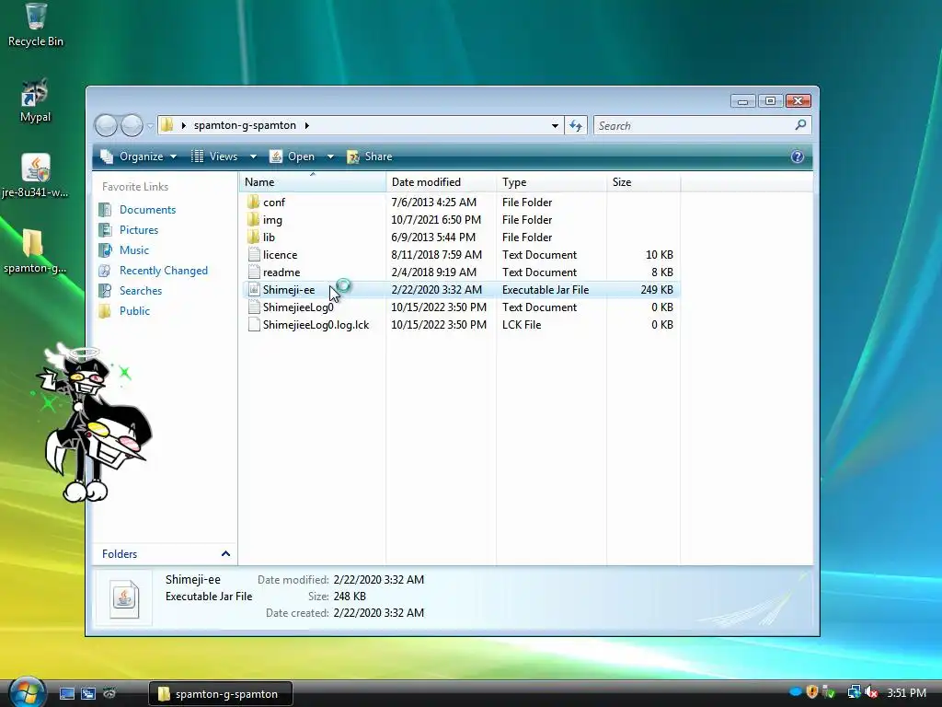942x707 pixels.
Task: Open the Music favorite link
Action: click(x=134, y=250)
